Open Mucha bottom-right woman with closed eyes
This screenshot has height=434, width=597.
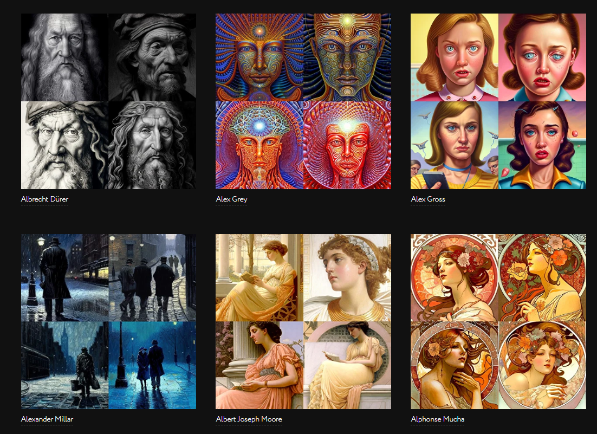coord(542,365)
